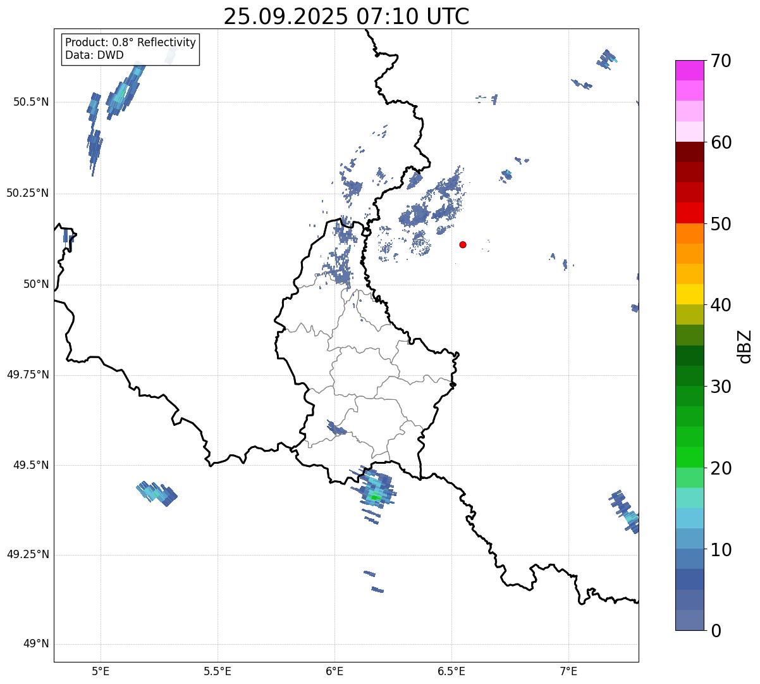This screenshot has width=760, height=684.
Task: Click the "Data: DWD" label
Action: point(95,55)
